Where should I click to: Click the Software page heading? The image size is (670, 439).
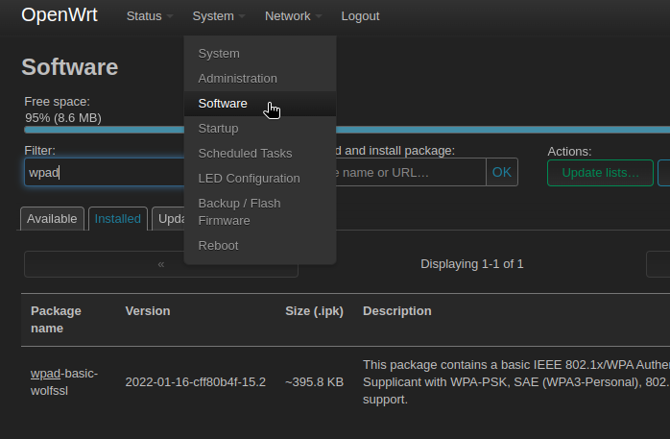(70, 67)
